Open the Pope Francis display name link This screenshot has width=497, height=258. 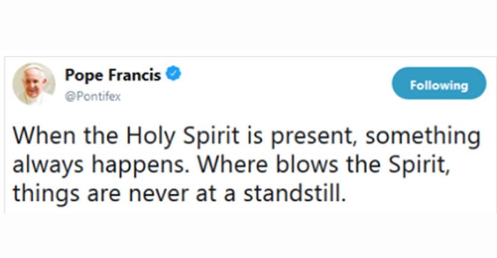pyautogui.click(x=113, y=75)
